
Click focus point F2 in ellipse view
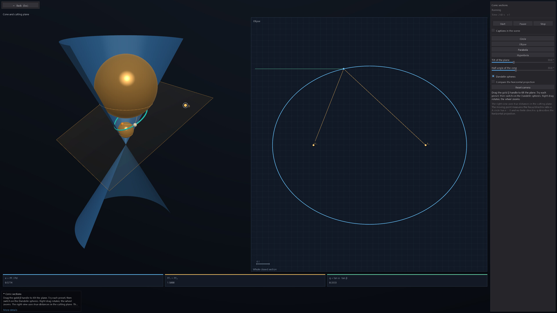pos(426,145)
